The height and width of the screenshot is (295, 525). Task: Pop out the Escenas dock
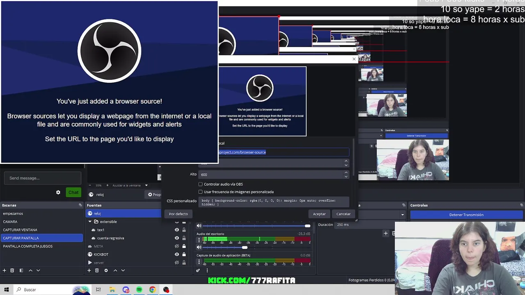[x=80, y=205]
